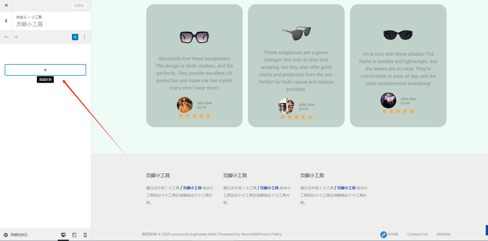Switch to desktop preview mode
Image resolution: width=488 pixels, height=241 pixels.
pos(63,235)
